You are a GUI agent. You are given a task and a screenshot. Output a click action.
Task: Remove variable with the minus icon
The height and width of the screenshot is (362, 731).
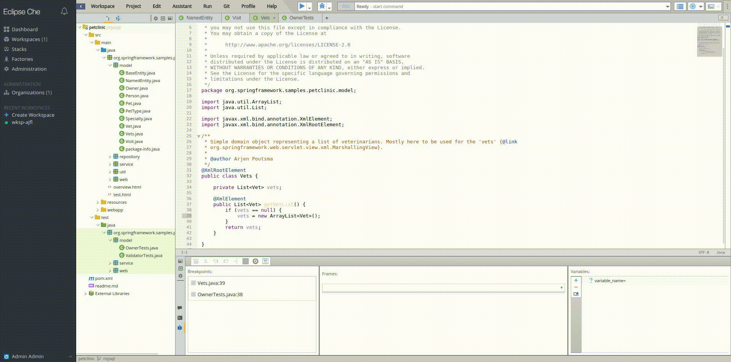pos(576,287)
